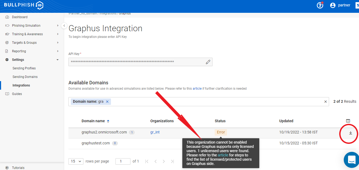The image size is (359, 170).
Task: Go to the last page of results
Action: [172, 161]
